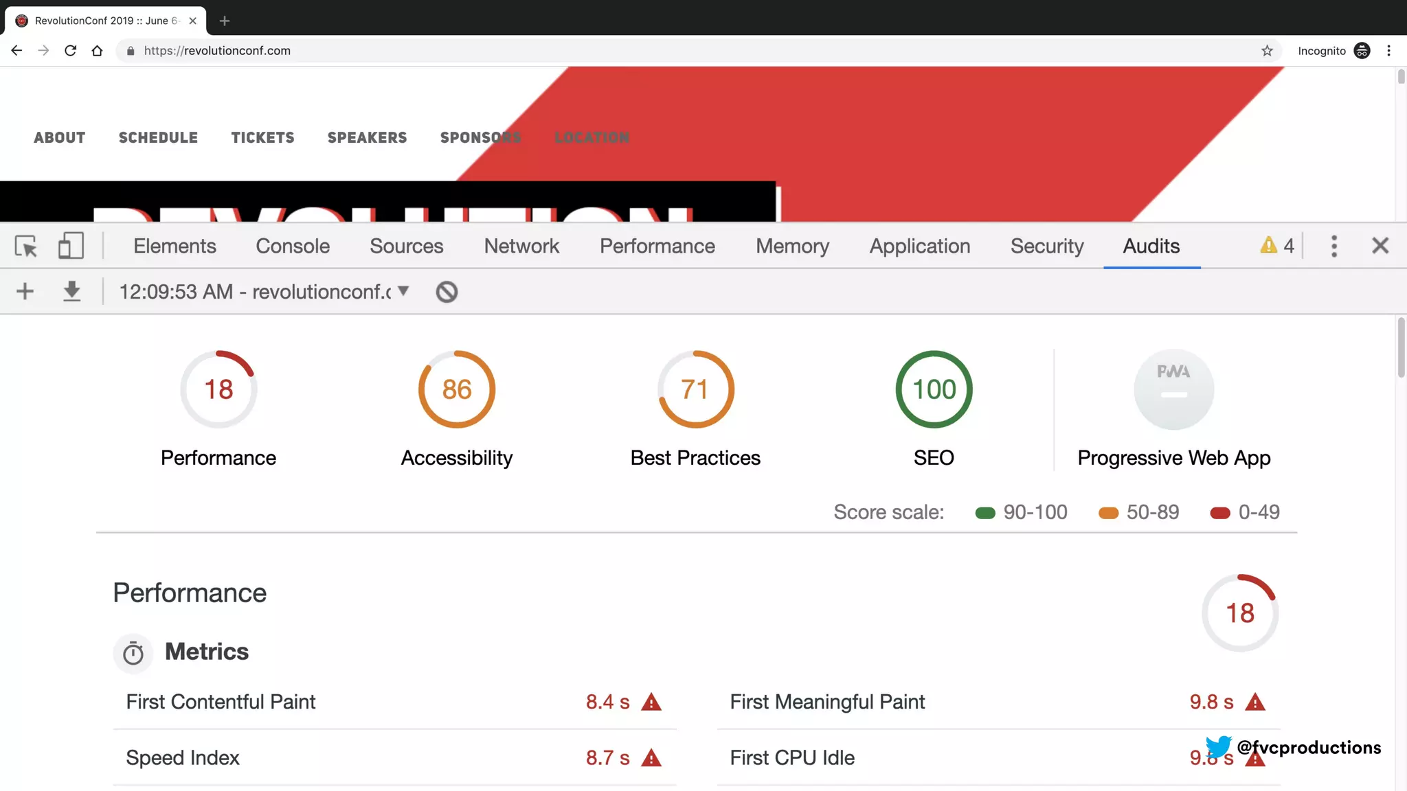This screenshot has height=791, width=1407.
Task: Click the Accessibility score gauge of 86
Action: (456, 389)
